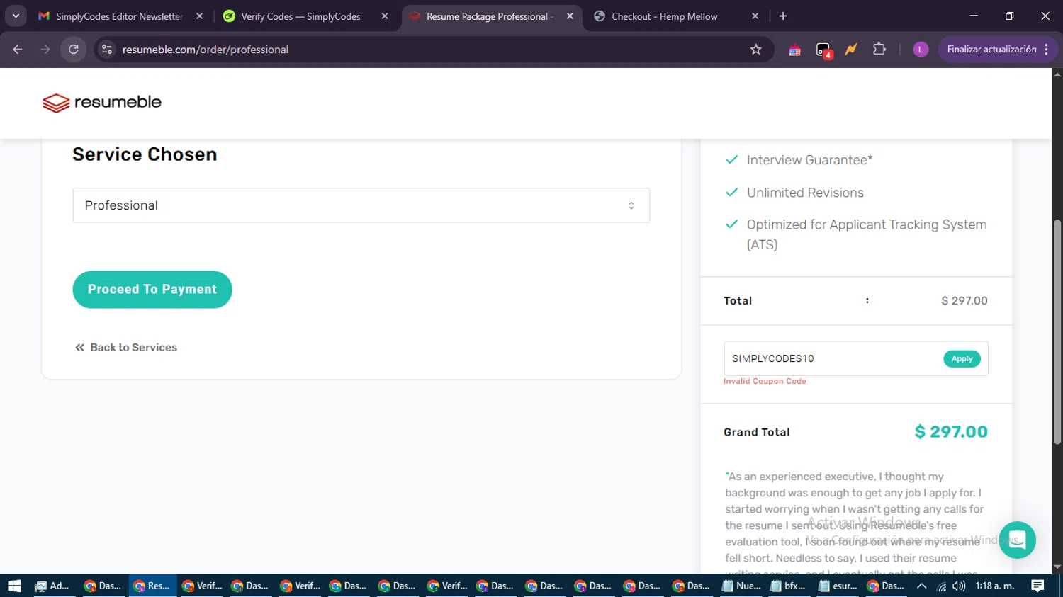The width and height of the screenshot is (1063, 597).
Task: Click the Back to Services link
Action: [x=126, y=348]
